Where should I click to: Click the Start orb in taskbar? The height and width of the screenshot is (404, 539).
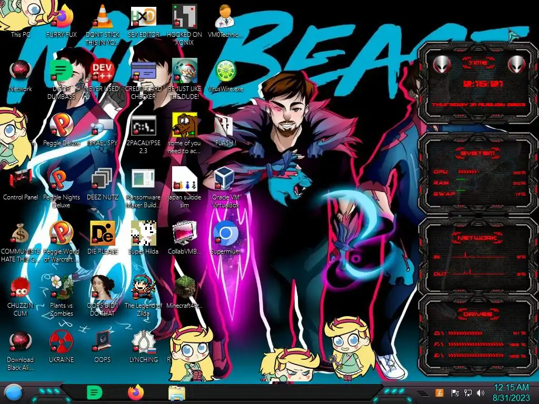pyautogui.click(x=13, y=393)
